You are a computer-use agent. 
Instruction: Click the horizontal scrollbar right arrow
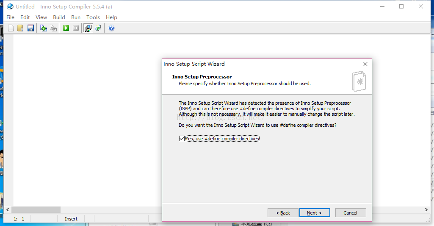(x=426, y=209)
